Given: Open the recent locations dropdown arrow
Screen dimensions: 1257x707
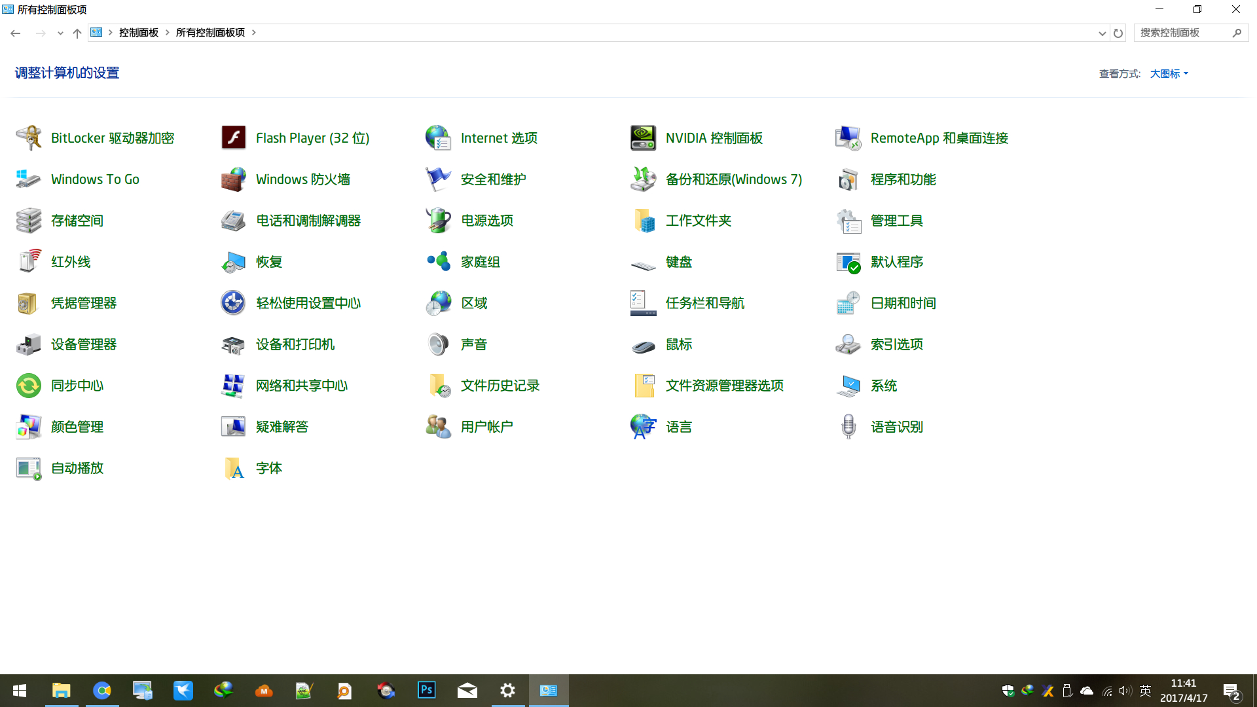Looking at the screenshot, I should 60,33.
